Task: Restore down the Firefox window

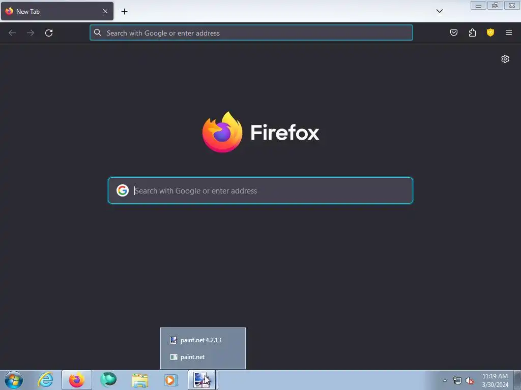Action: click(495, 6)
